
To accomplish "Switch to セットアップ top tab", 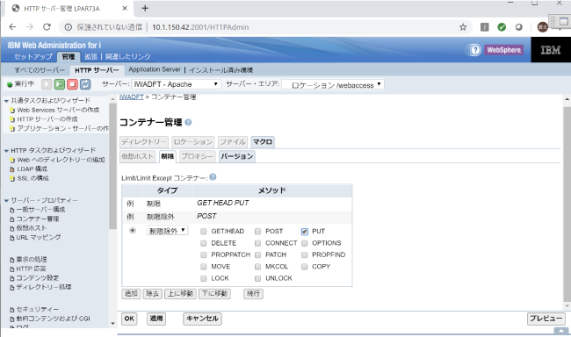I will [x=33, y=56].
